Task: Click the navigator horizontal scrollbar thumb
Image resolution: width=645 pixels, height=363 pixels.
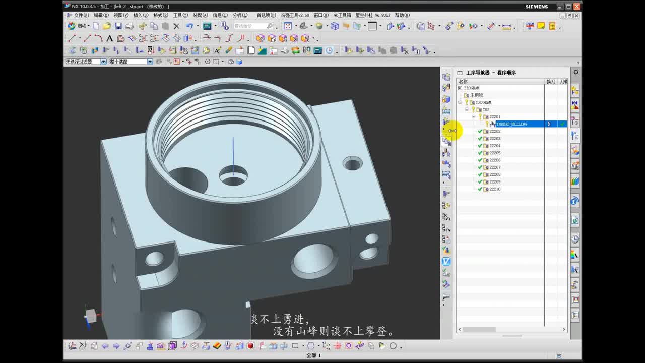Action: click(x=479, y=330)
